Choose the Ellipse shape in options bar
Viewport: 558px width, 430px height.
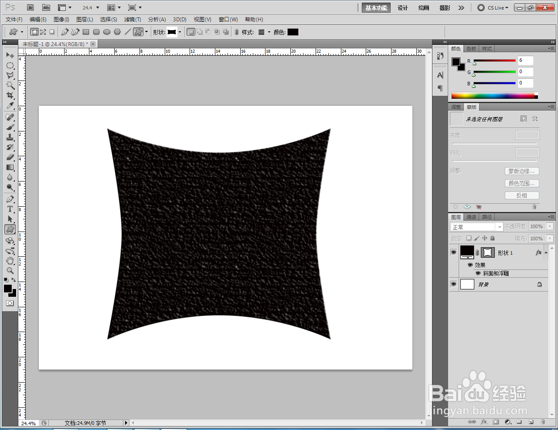(x=107, y=32)
